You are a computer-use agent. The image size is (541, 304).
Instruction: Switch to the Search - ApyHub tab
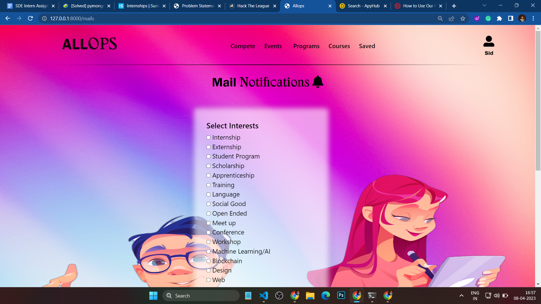363,6
